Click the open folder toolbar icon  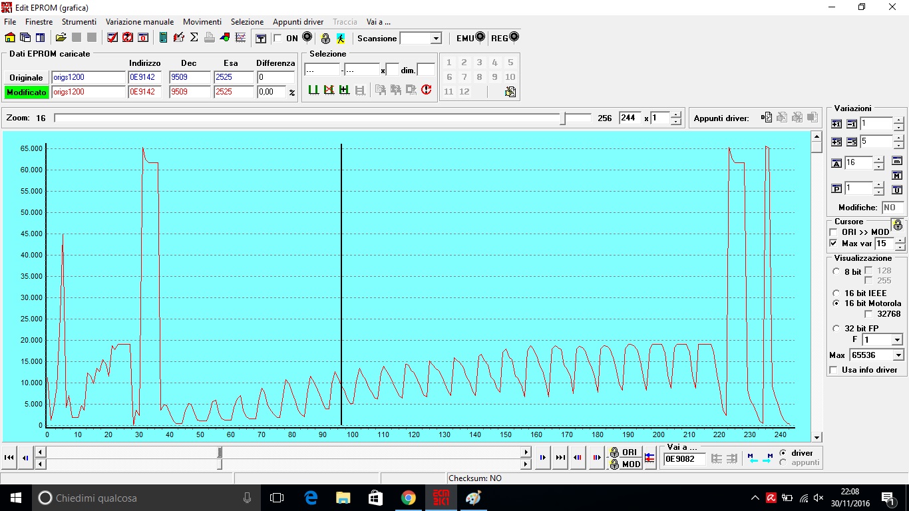tap(61, 38)
